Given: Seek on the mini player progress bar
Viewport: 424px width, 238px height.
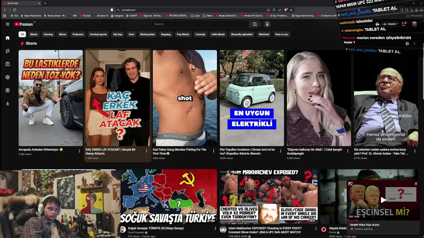Looking at the screenshot, I should [x=383, y=220].
